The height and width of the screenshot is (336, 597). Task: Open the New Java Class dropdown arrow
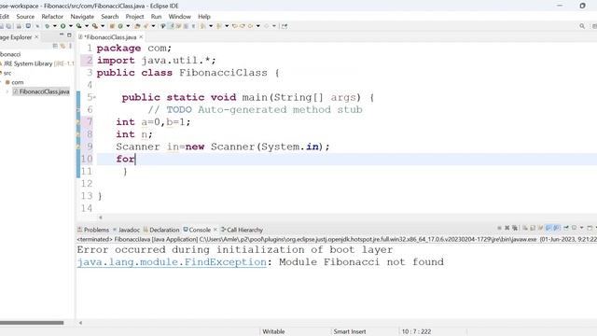128,26
